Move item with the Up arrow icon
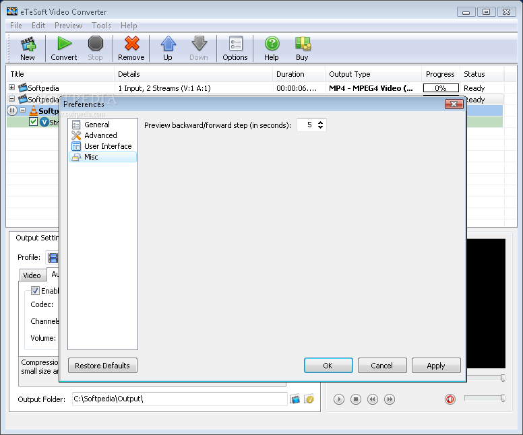The height and width of the screenshot is (435, 523). pyautogui.click(x=168, y=43)
